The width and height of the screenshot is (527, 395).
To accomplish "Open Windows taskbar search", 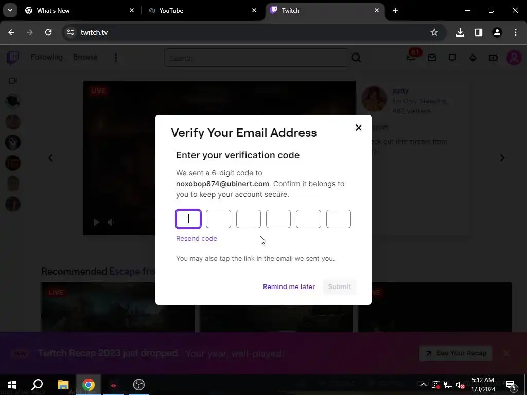I will 37,385.
